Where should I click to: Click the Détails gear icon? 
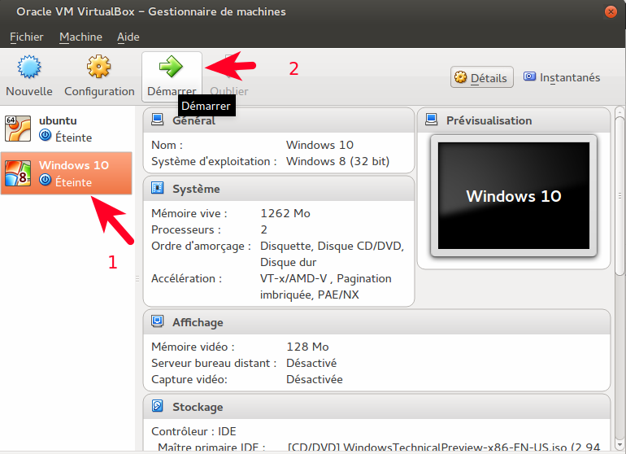coord(460,77)
